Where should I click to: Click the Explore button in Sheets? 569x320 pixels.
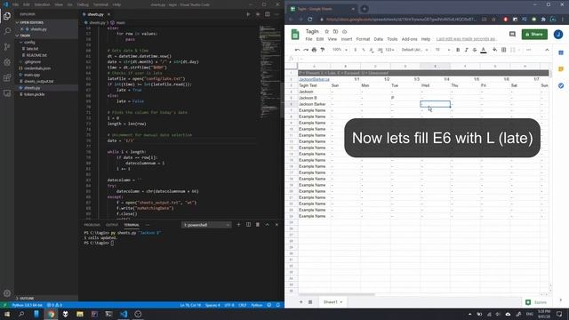[x=536, y=302]
